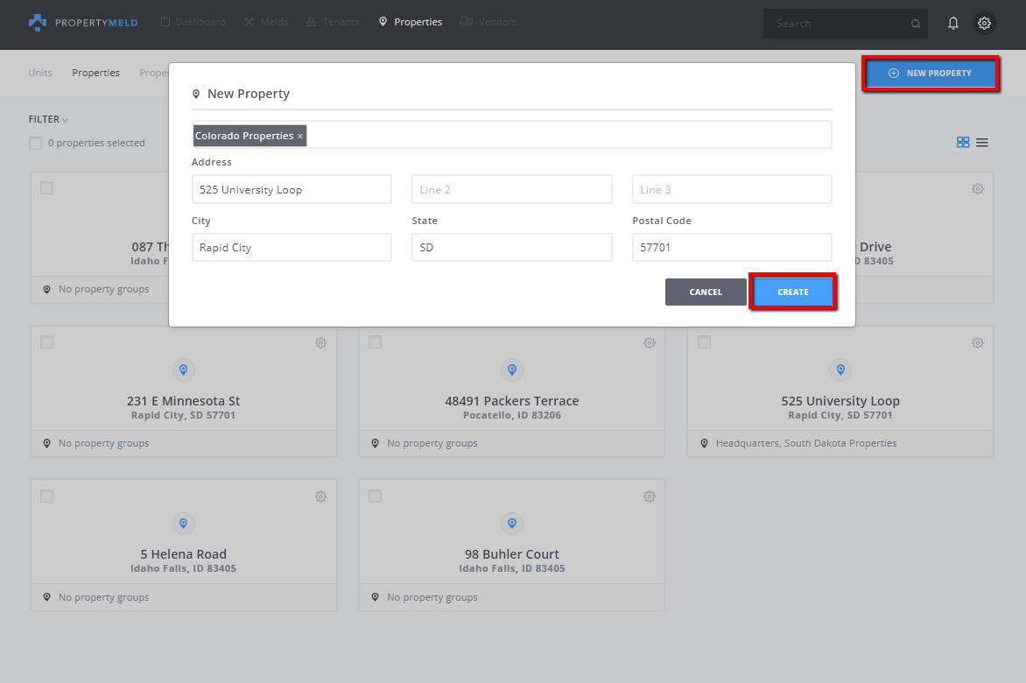Click the Address Line 2 field
Image resolution: width=1026 pixels, height=683 pixels.
512,189
